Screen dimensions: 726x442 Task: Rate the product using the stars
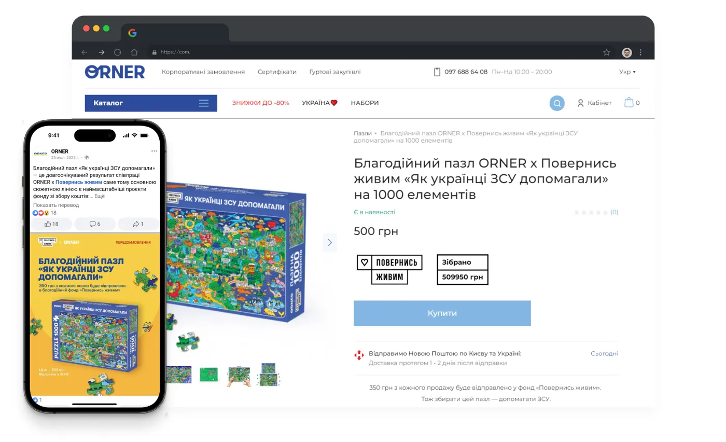coord(591,212)
